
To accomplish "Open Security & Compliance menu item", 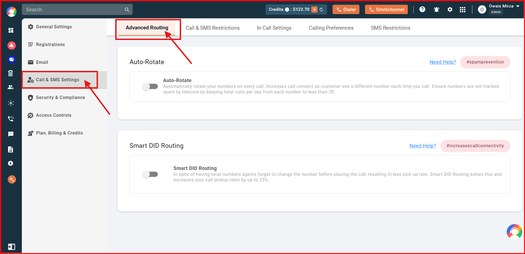I will pyautogui.click(x=64, y=98).
